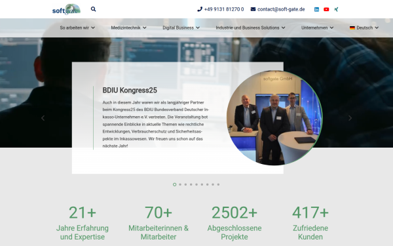Image resolution: width=393 pixels, height=246 pixels.
Task: Open the search magnifier icon
Action: click(x=93, y=9)
